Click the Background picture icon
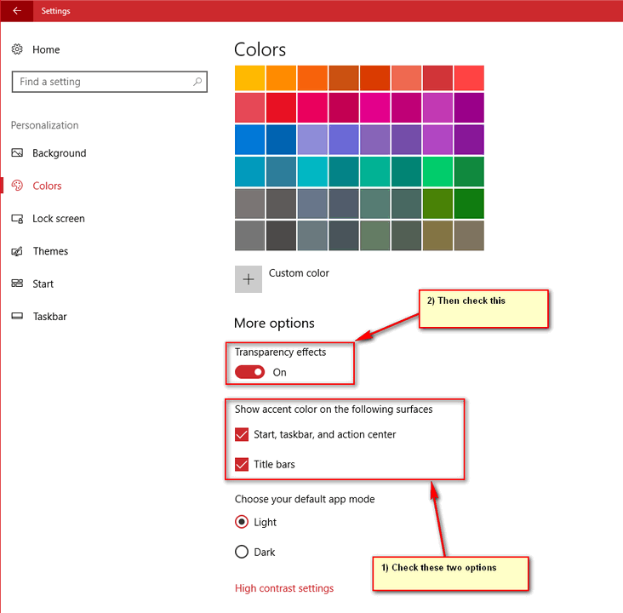Image resolution: width=623 pixels, height=613 pixels. click(x=17, y=153)
